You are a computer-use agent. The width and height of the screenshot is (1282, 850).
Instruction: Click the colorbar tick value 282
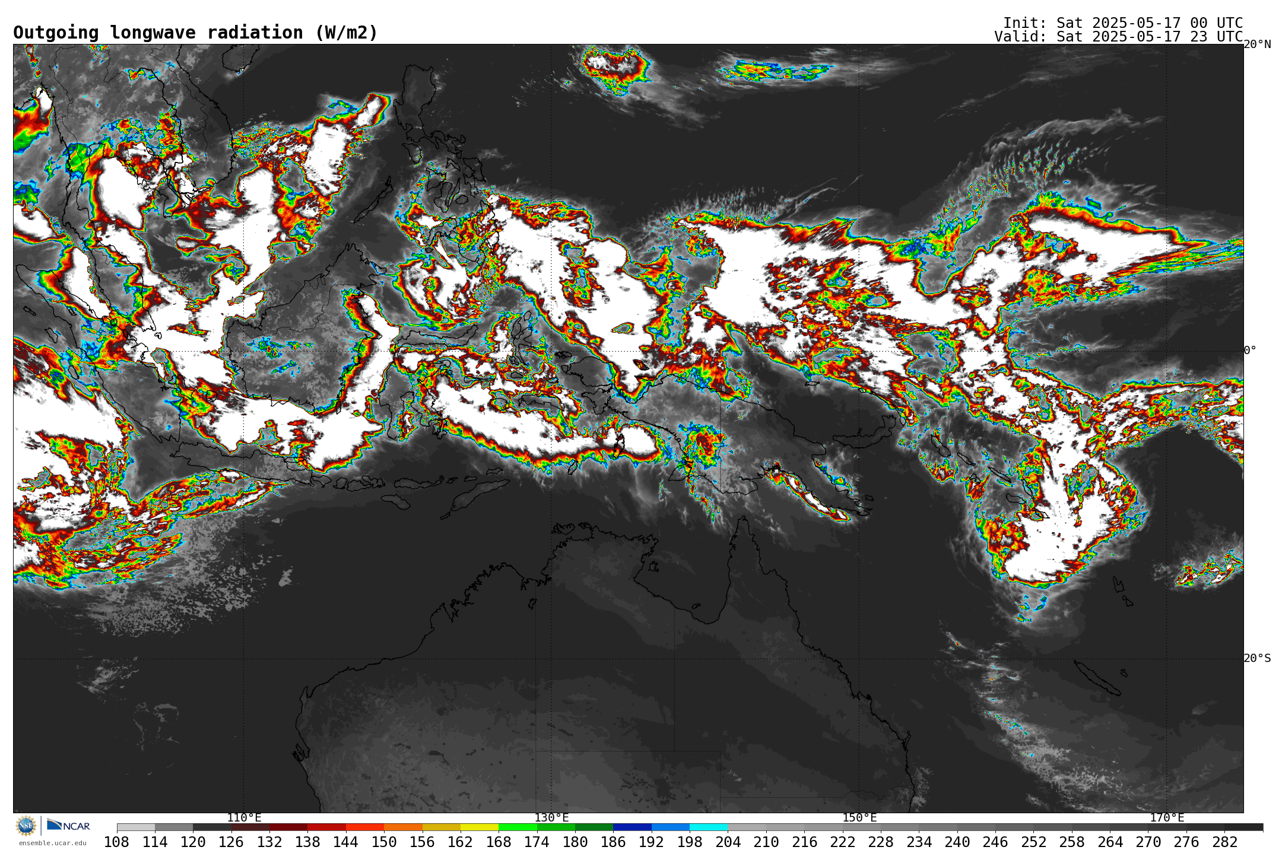point(1224,842)
